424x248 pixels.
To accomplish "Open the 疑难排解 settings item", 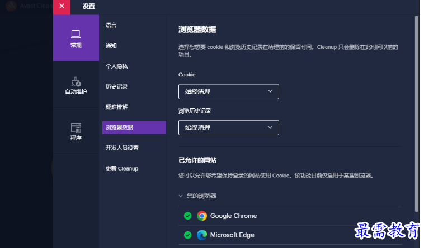I will click(116, 107).
